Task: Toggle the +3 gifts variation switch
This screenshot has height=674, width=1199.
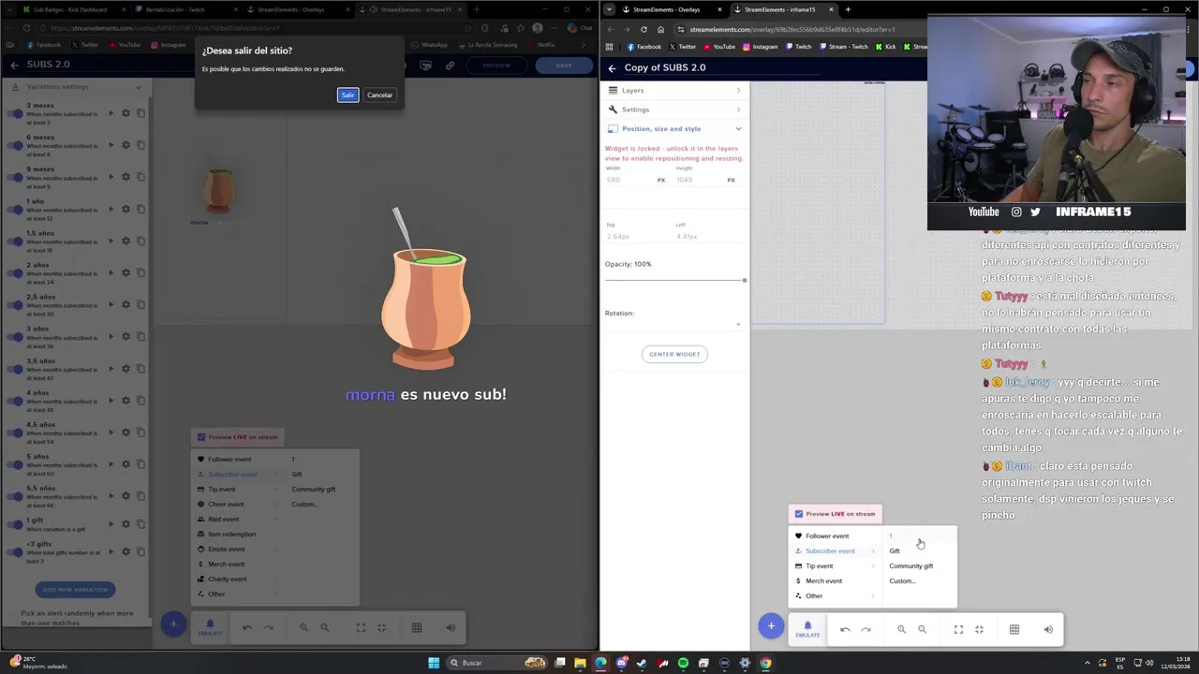Action: (16, 552)
